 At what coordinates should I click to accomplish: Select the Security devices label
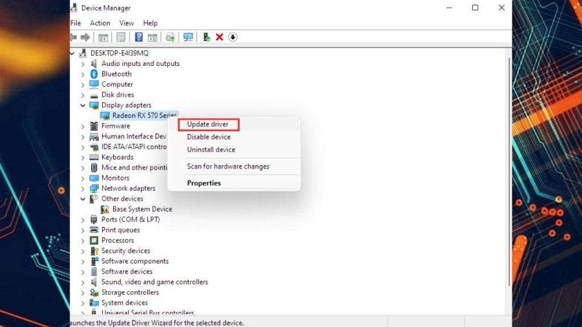[126, 250]
